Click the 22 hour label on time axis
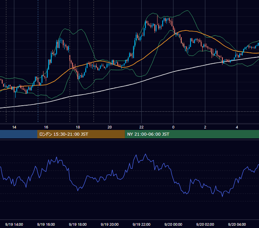The height and width of the screenshot is (228, 259). coord(141,127)
